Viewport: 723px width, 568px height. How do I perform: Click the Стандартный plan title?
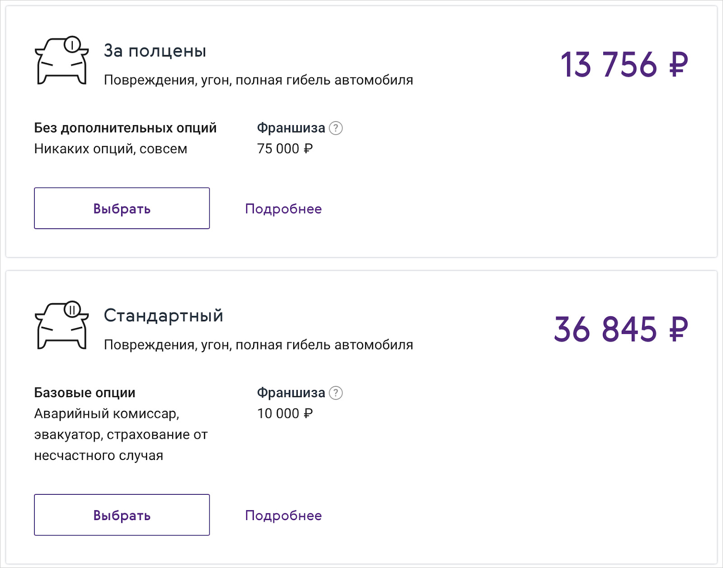pyautogui.click(x=164, y=316)
